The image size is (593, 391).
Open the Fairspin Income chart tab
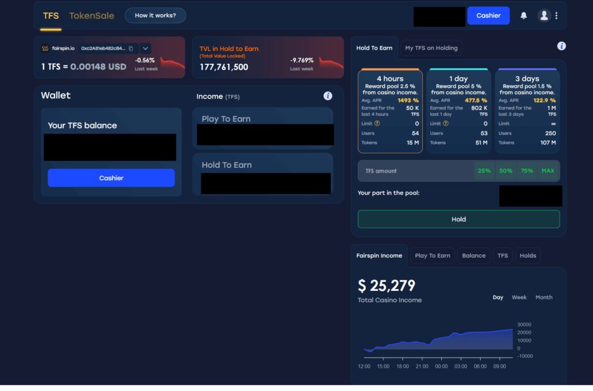coord(379,255)
